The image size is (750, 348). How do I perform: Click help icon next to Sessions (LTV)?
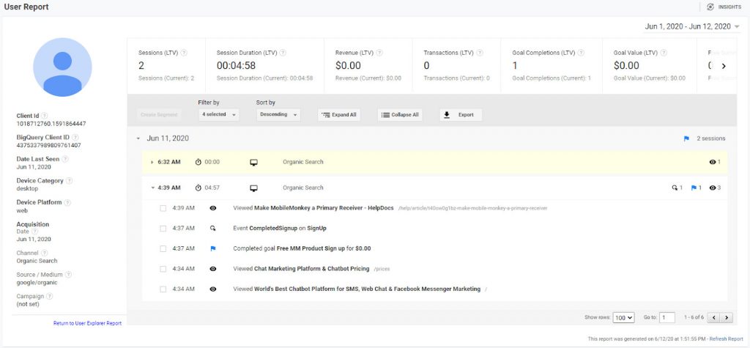184,53
